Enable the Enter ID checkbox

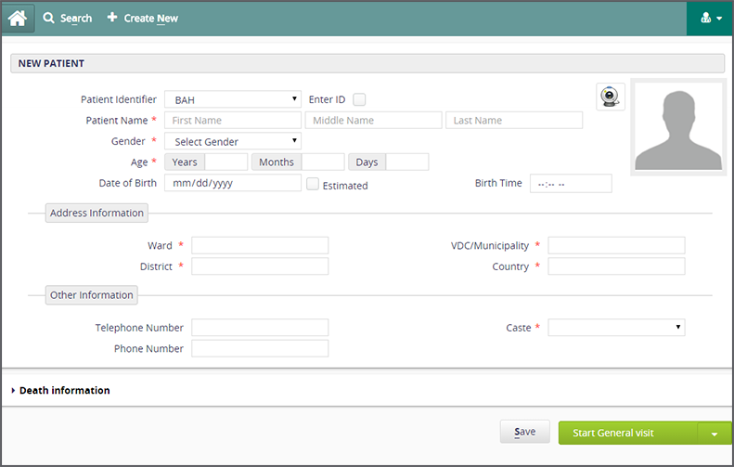(359, 99)
